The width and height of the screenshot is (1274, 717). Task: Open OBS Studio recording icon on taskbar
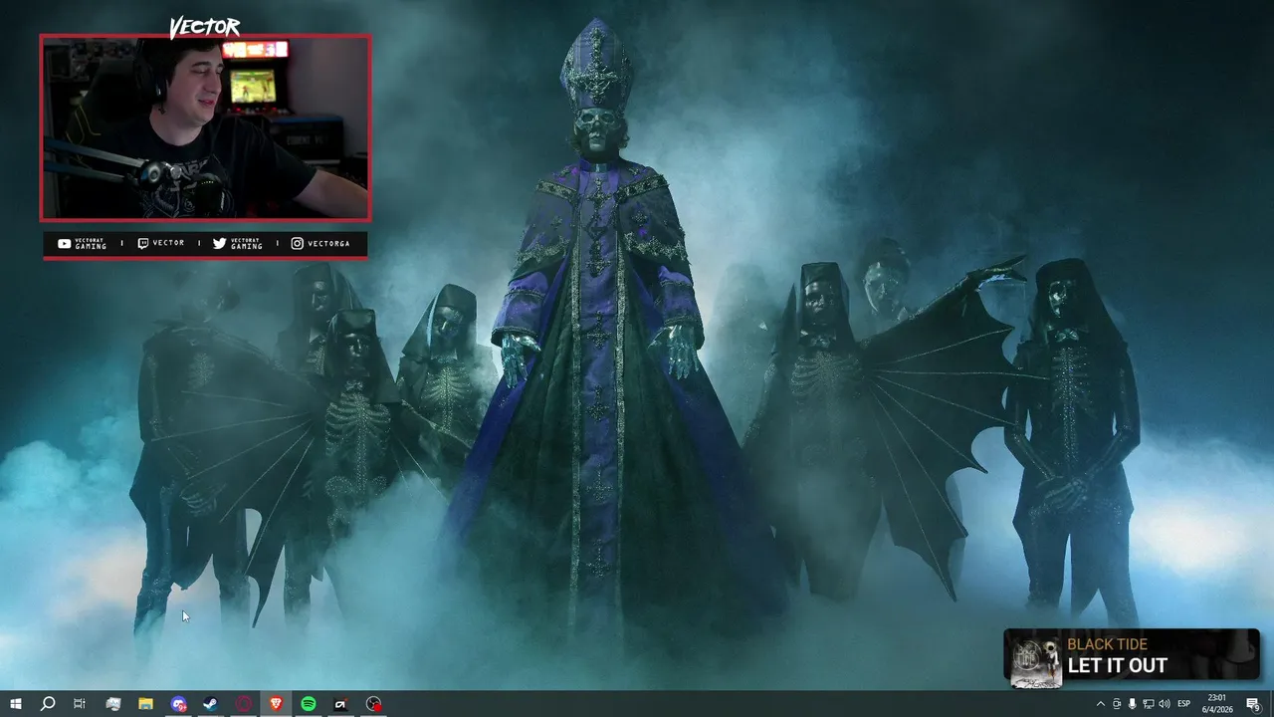(x=373, y=704)
